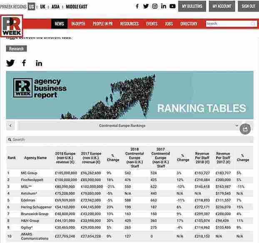259x243 pixels.
Task: Click the round share button beside rankings
Action: tap(245, 129)
